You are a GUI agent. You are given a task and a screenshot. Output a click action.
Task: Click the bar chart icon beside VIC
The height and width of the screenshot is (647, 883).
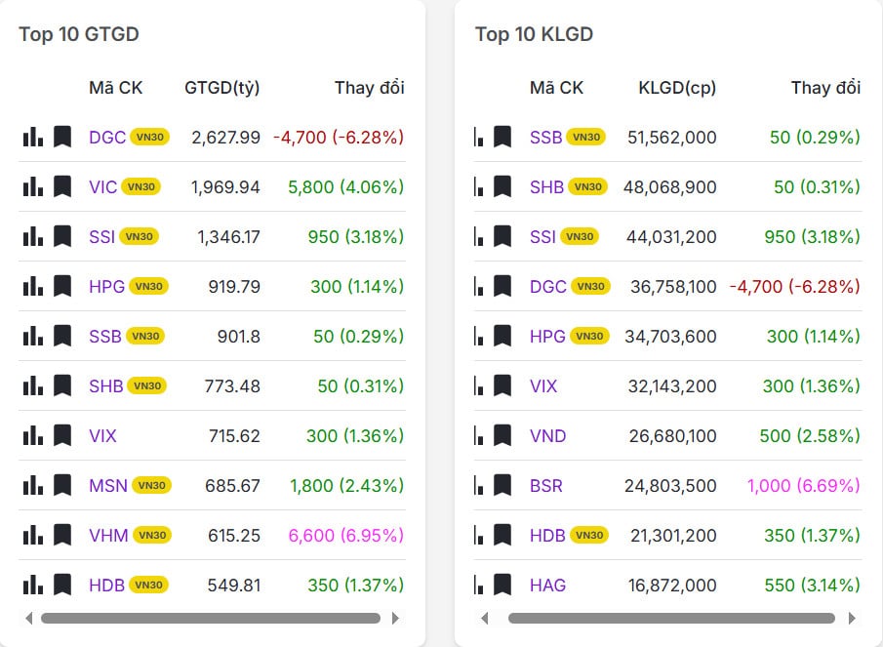click(x=33, y=186)
